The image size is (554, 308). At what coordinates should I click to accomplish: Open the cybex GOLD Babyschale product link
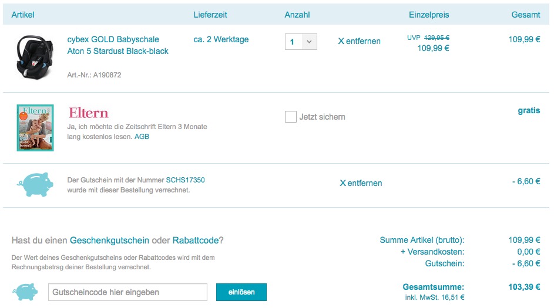click(x=117, y=45)
